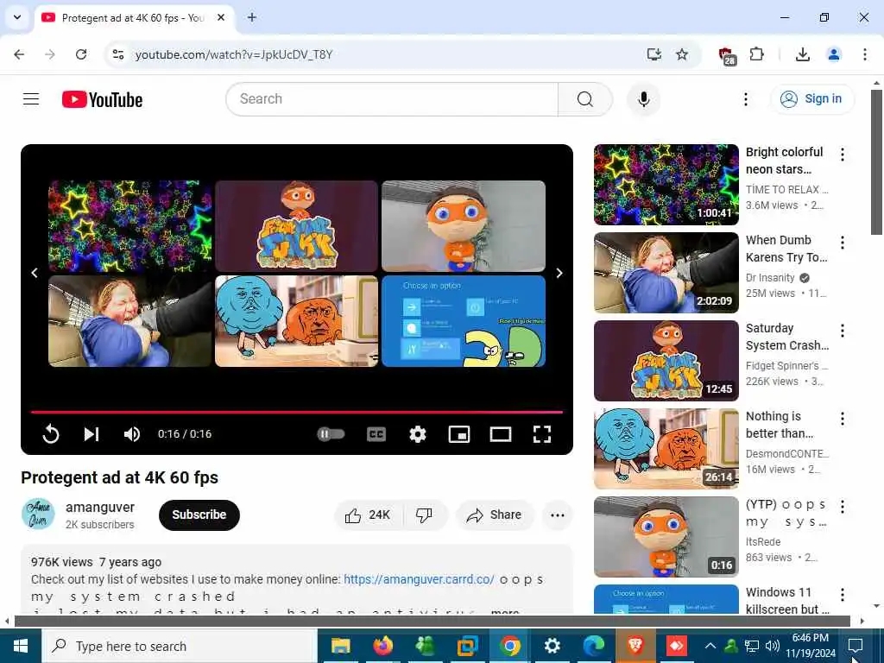
Task: Show previous suggested videos arrow in player
Action: coord(35,273)
